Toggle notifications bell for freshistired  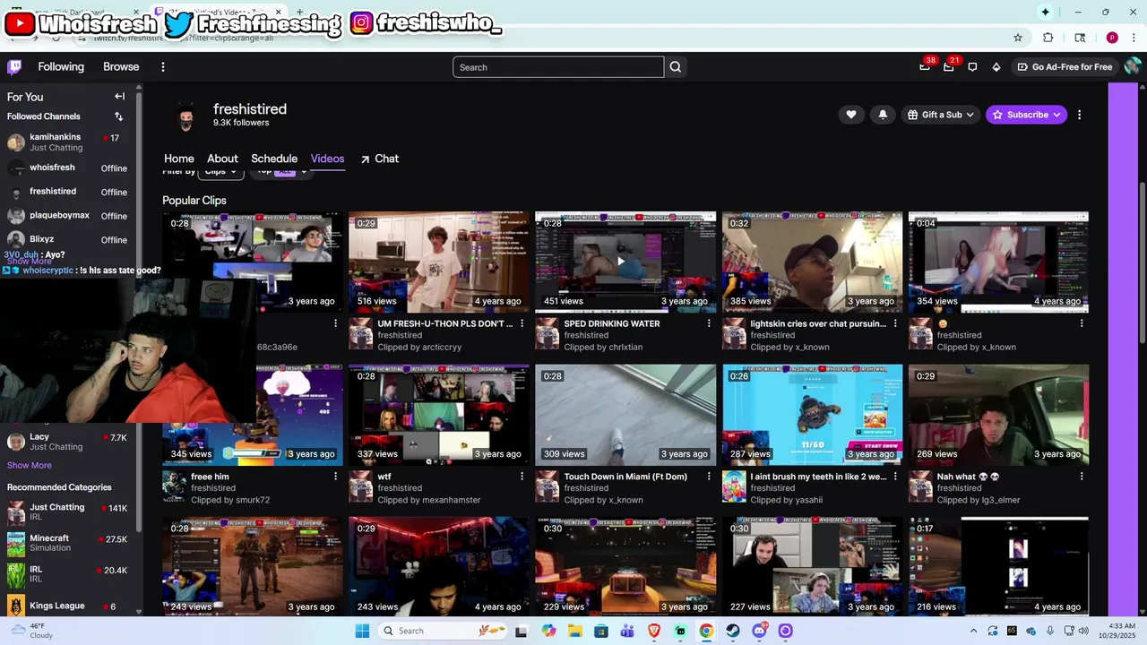click(x=883, y=115)
